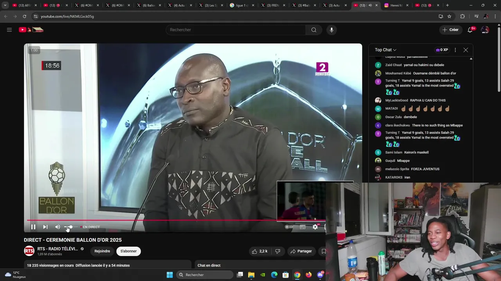This screenshot has height=281, width=501.
Task: Open weather widget 12°C Nuageux
Action: 15,275
